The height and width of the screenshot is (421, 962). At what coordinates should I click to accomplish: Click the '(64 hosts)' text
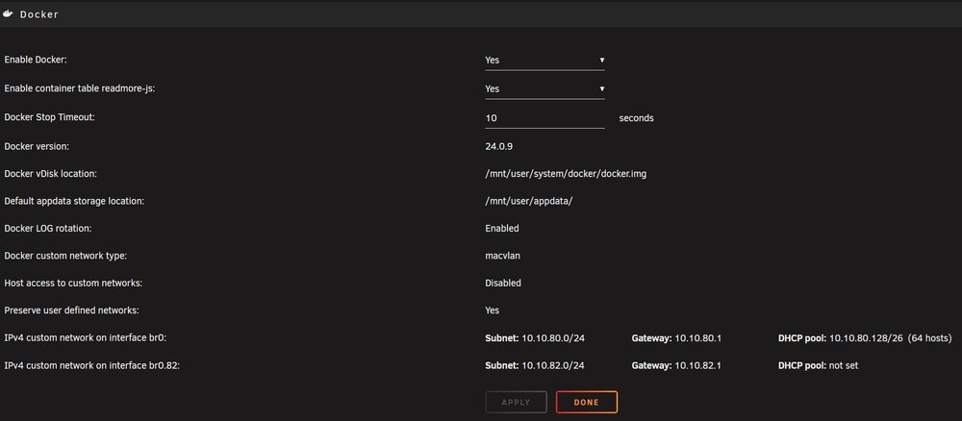[929, 338]
